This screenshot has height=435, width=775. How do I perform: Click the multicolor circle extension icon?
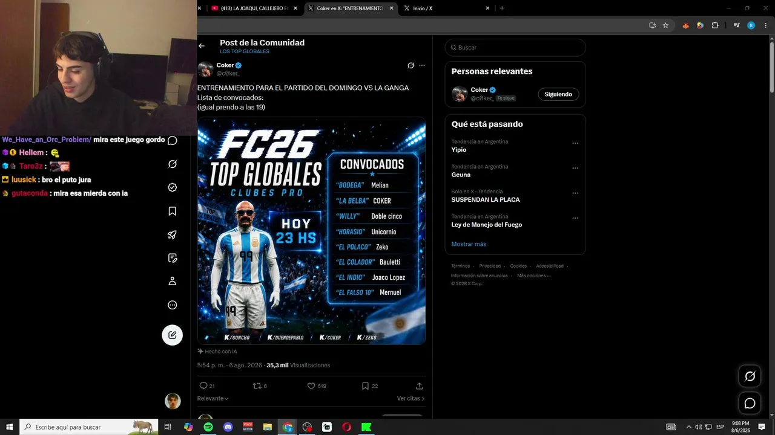pyautogui.click(x=700, y=25)
